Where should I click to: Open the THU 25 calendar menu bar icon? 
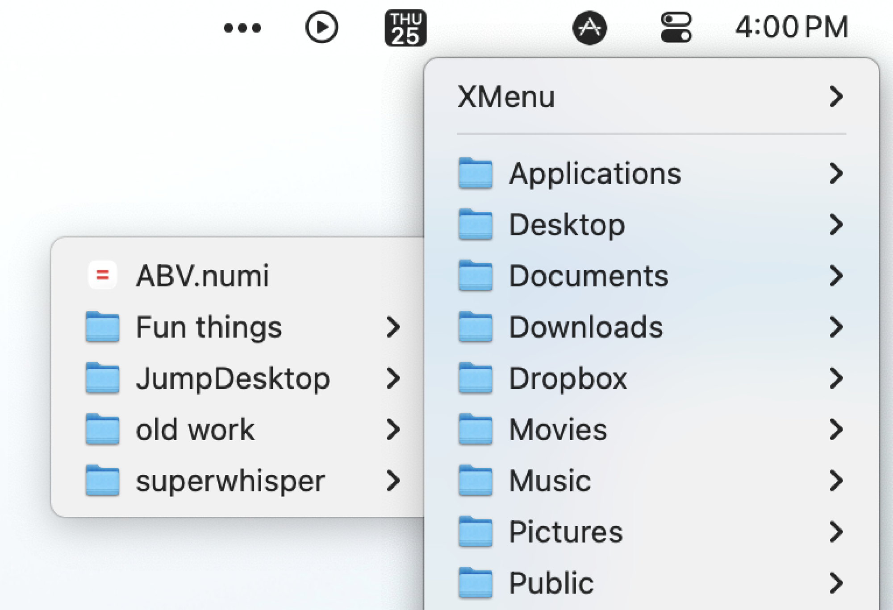point(405,28)
